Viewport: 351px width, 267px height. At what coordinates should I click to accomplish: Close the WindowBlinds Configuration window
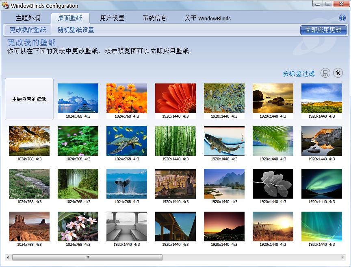coord(341,4)
